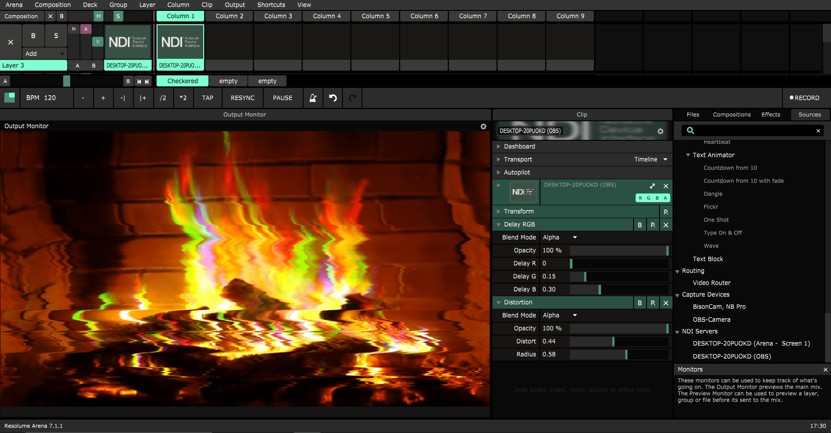Solo Layer 3 using its S toggle
Viewport: 831px width, 433px height.
click(x=56, y=36)
